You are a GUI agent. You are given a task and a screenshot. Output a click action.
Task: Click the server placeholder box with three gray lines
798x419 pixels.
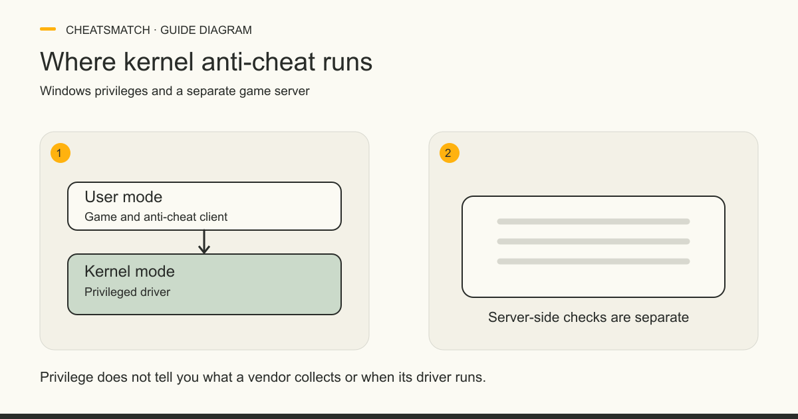click(x=593, y=247)
